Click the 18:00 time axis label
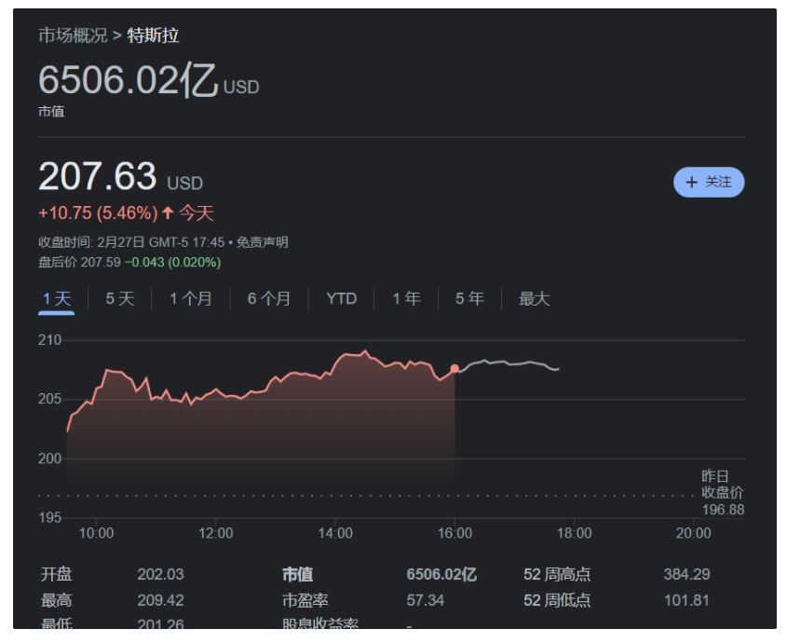 point(575,533)
